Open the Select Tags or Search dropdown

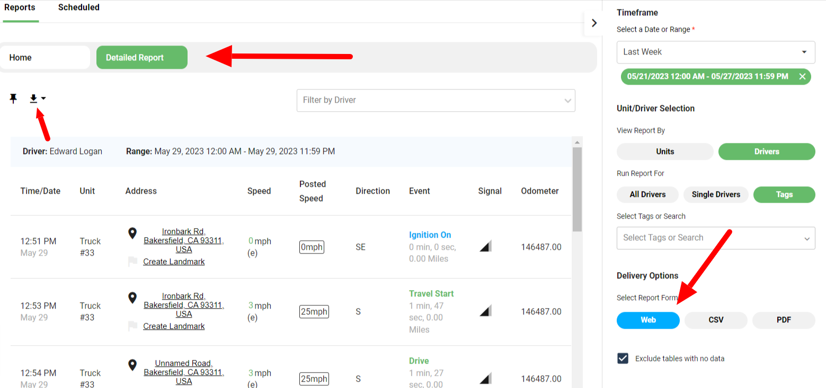[715, 238]
